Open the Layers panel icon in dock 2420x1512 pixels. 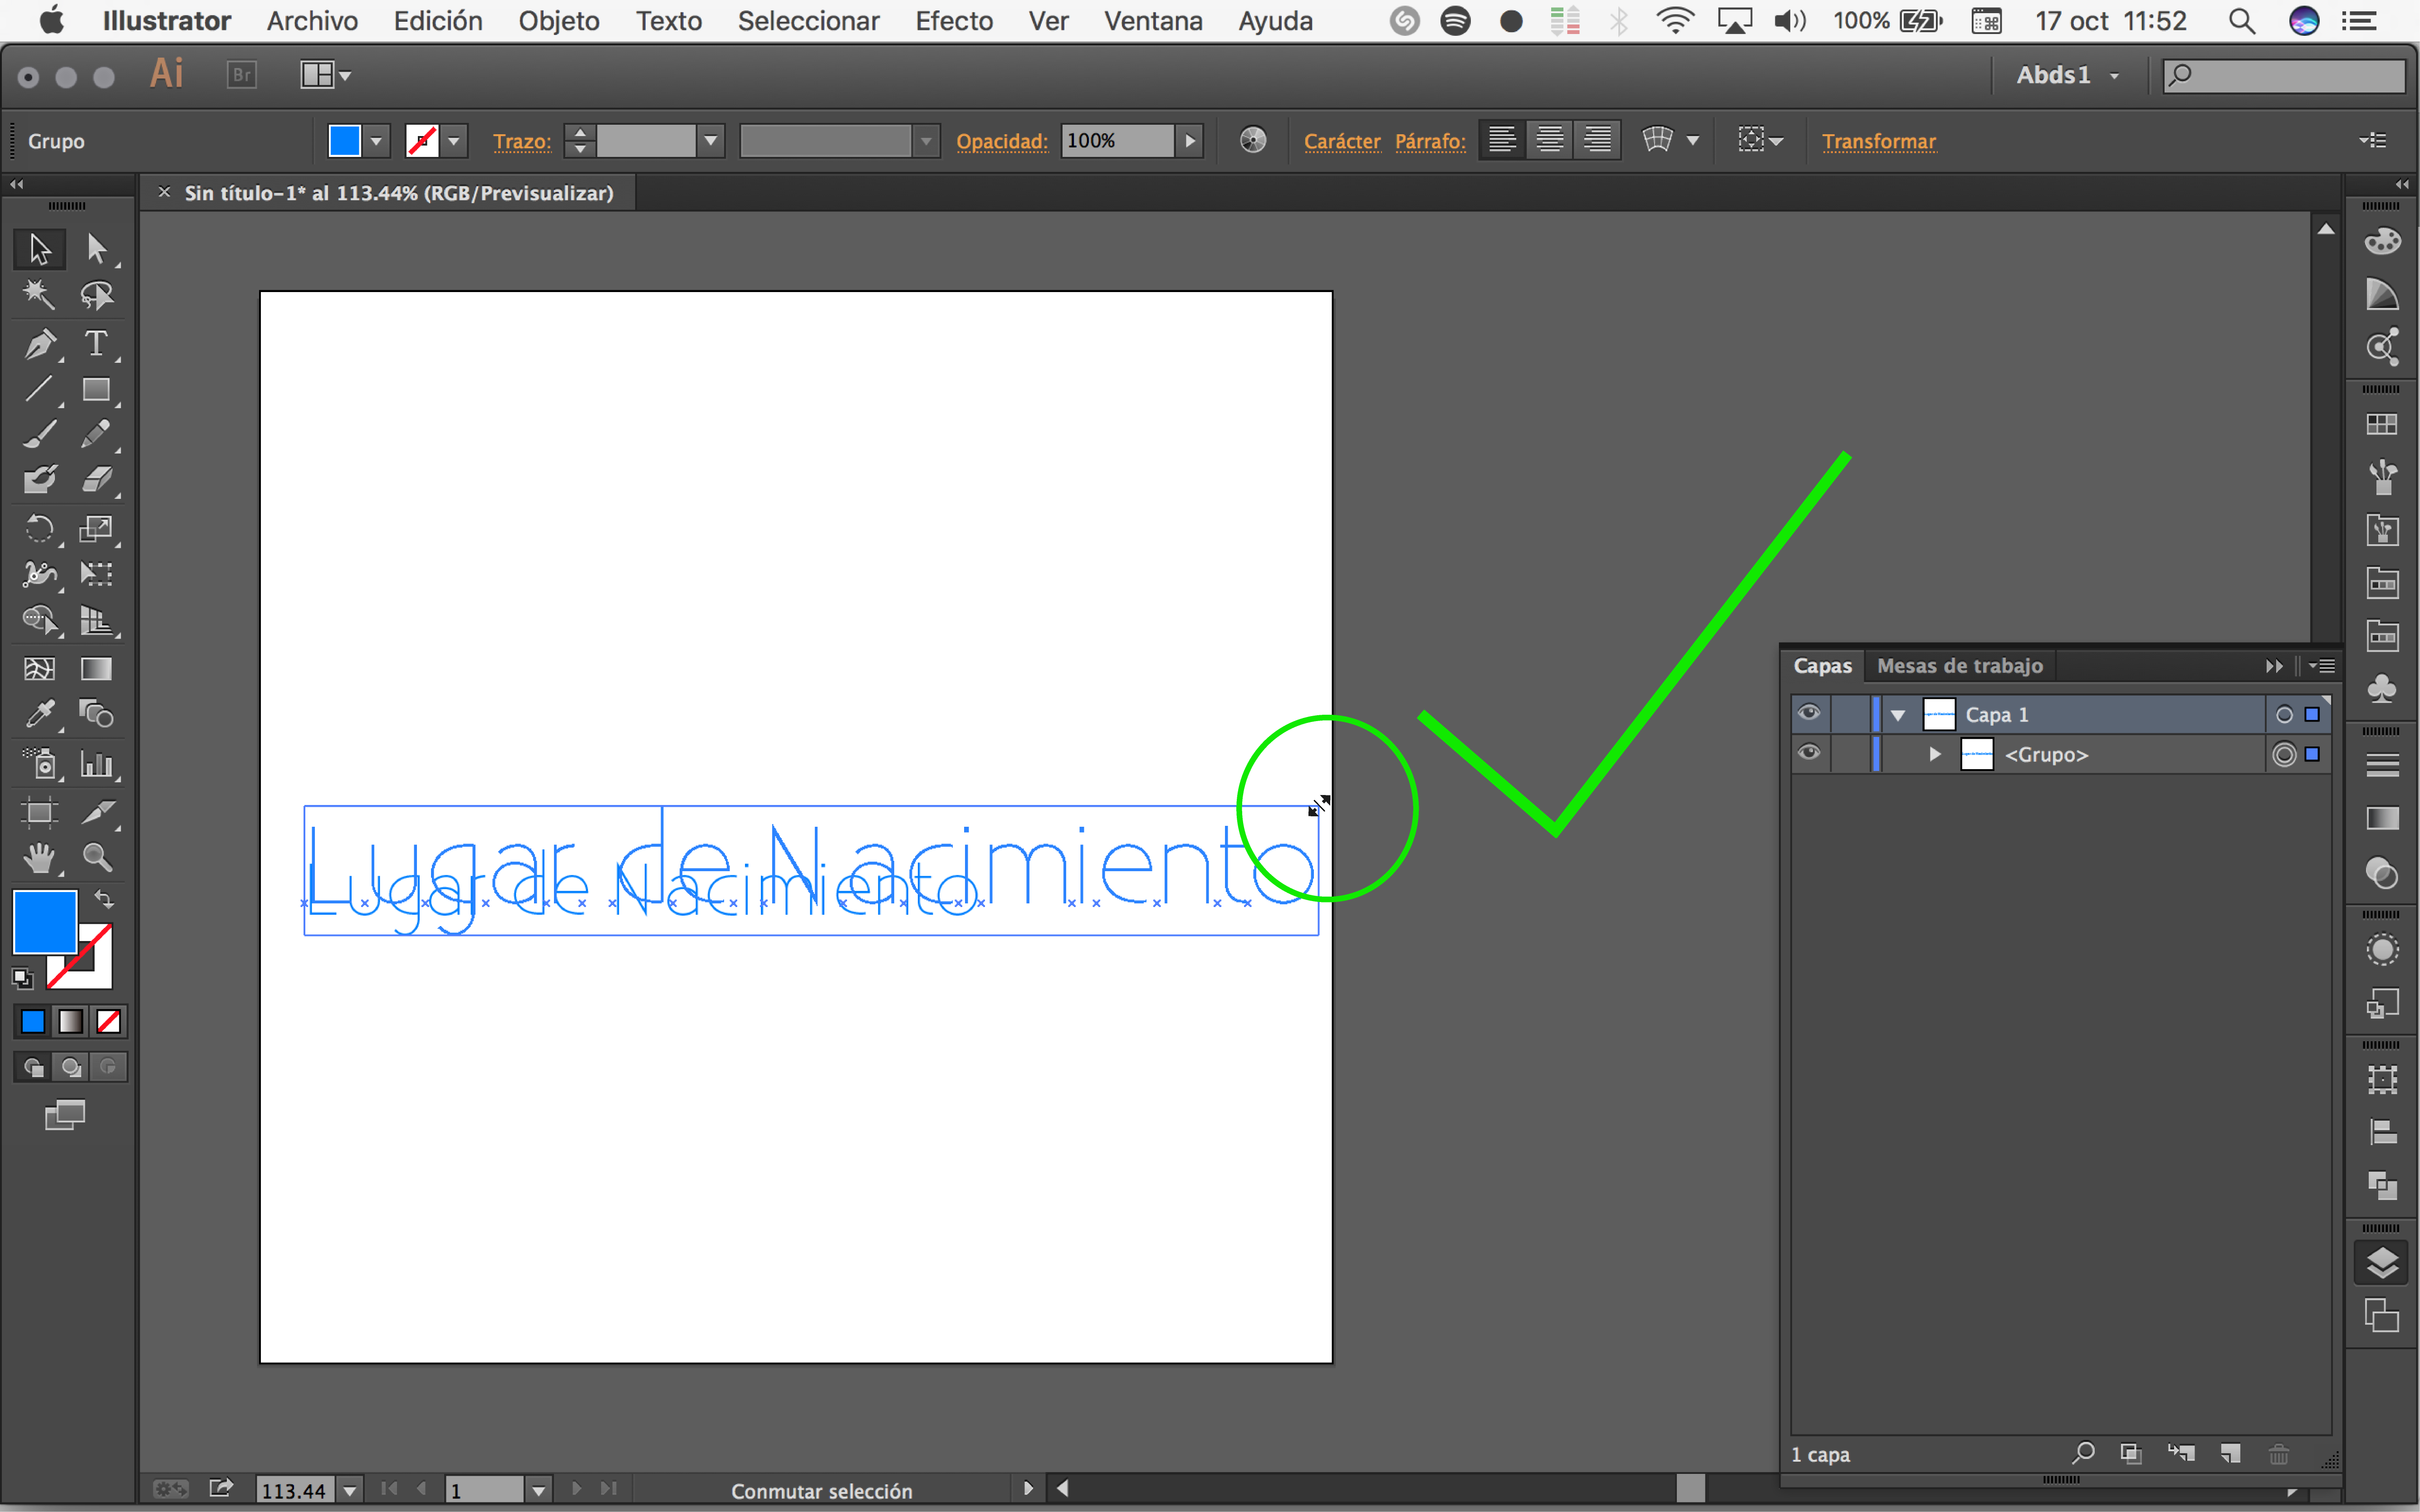[2382, 1264]
